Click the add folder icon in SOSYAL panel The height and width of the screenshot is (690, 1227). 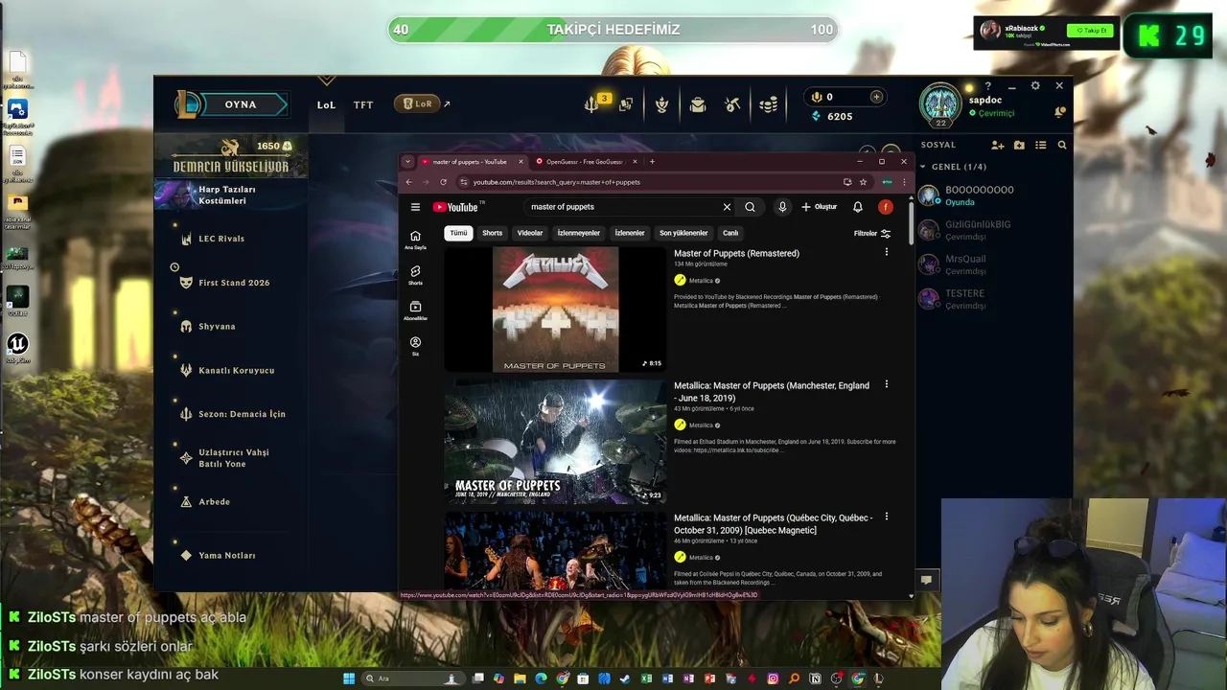pos(1019,145)
